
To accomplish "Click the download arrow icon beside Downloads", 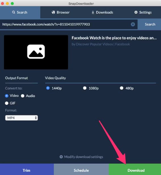I will click(x=93, y=12).
